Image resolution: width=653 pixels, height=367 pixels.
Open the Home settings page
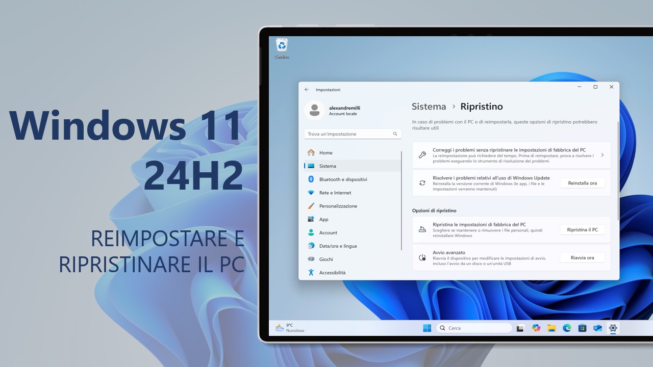353,152
